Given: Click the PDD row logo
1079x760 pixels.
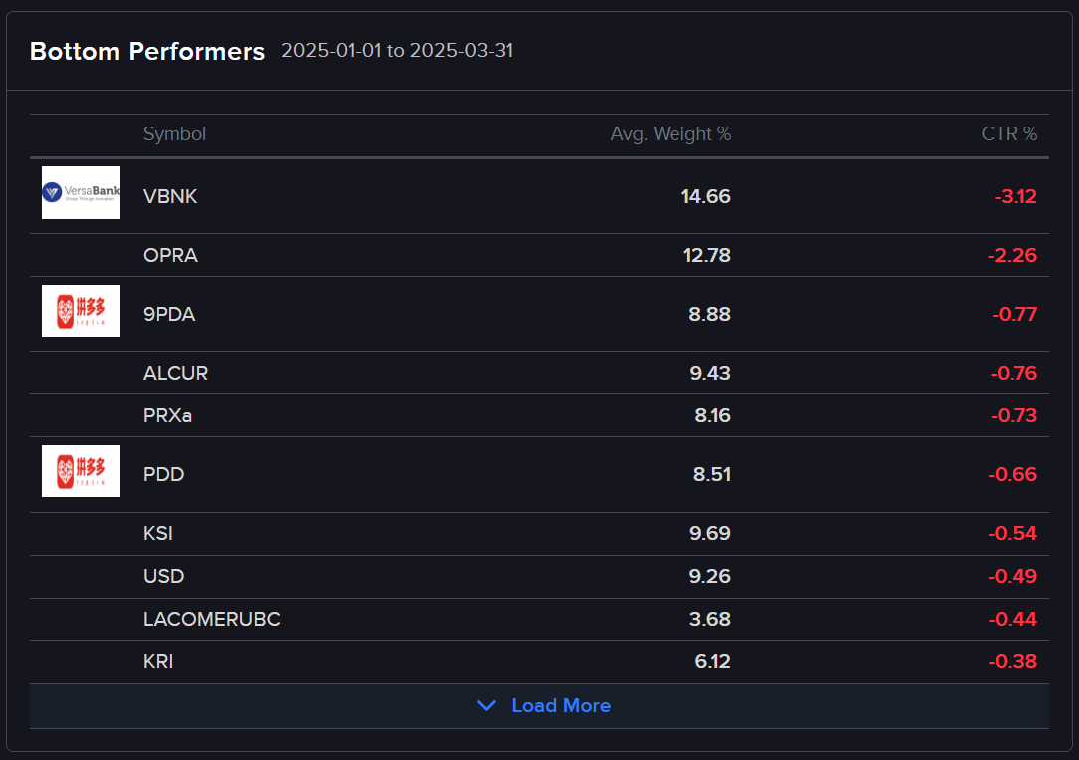Looking at the screenshot, I should tap(81, 471).
